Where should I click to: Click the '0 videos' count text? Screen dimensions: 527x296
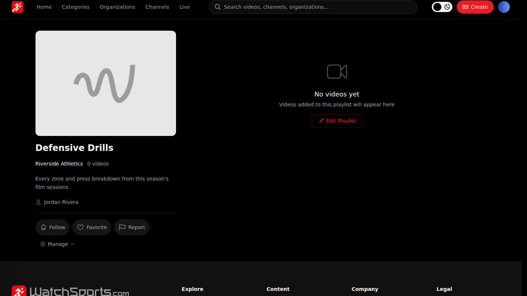[x=98, y=164]
